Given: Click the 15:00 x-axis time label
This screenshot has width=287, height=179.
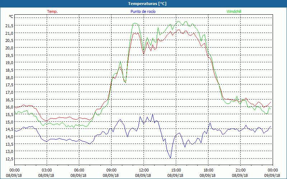Looking at the screenshot, I should click(176, 170).
